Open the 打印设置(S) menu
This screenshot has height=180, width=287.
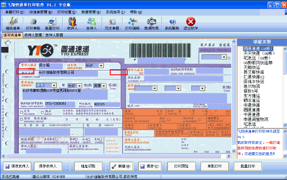(x=67, y=12)
